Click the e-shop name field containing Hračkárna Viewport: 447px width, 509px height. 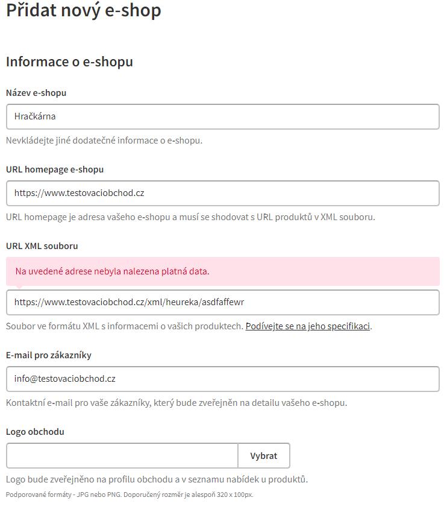click(222, 116)
